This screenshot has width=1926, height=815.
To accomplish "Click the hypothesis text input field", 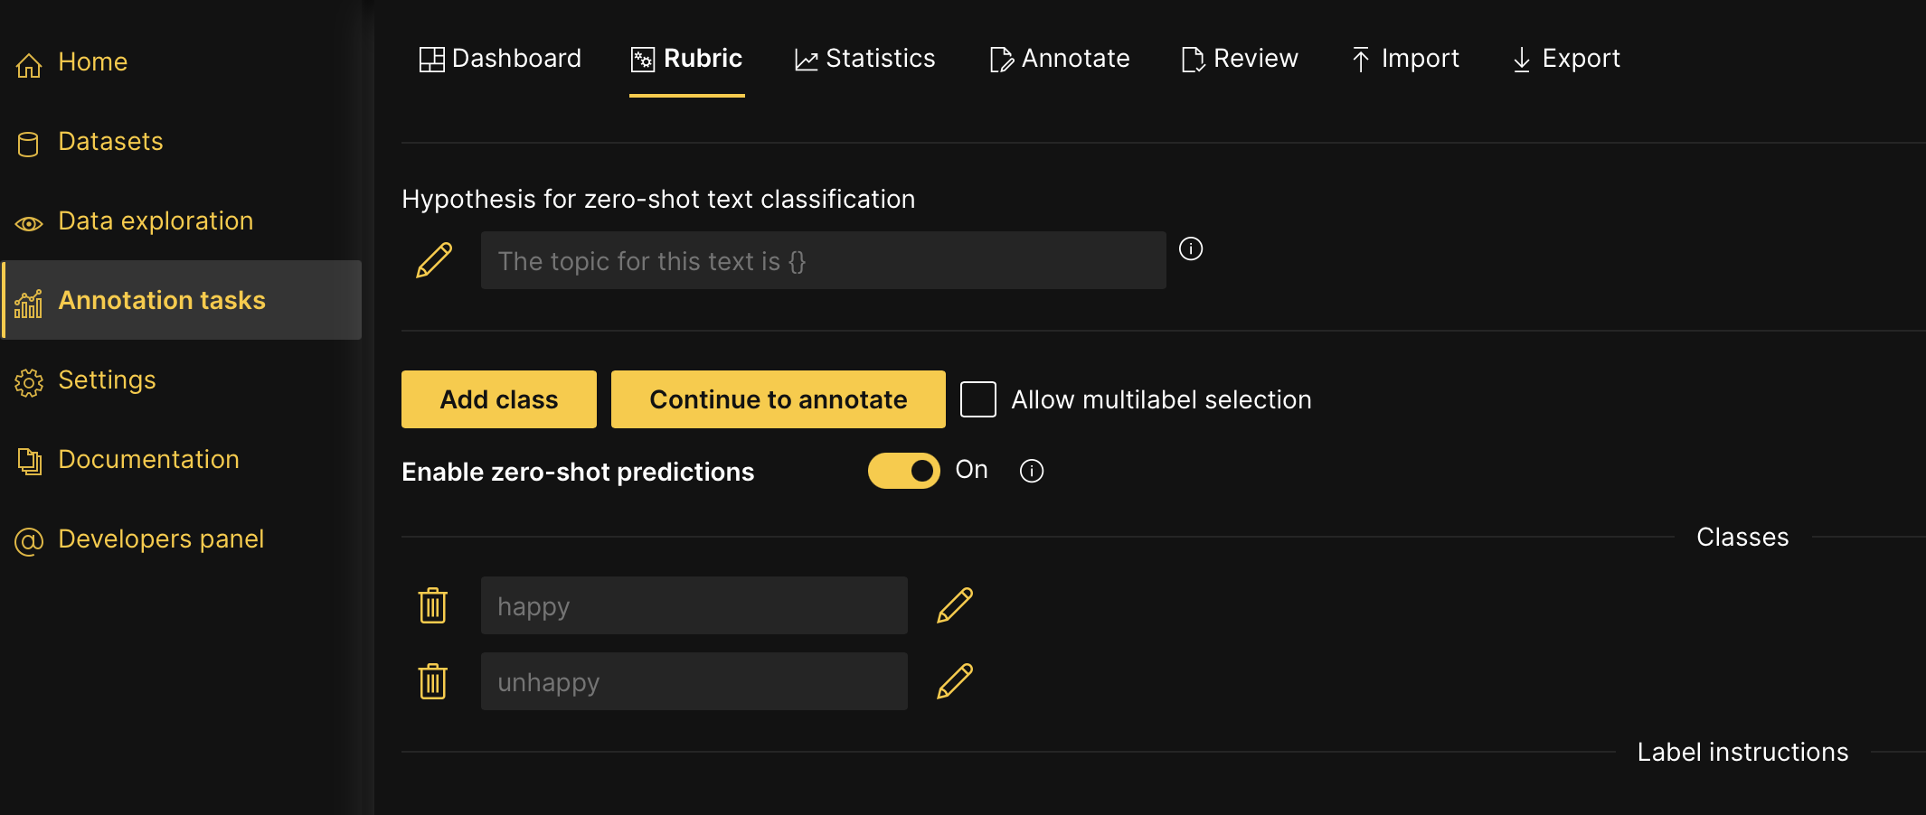I will (x=822, y=260).
